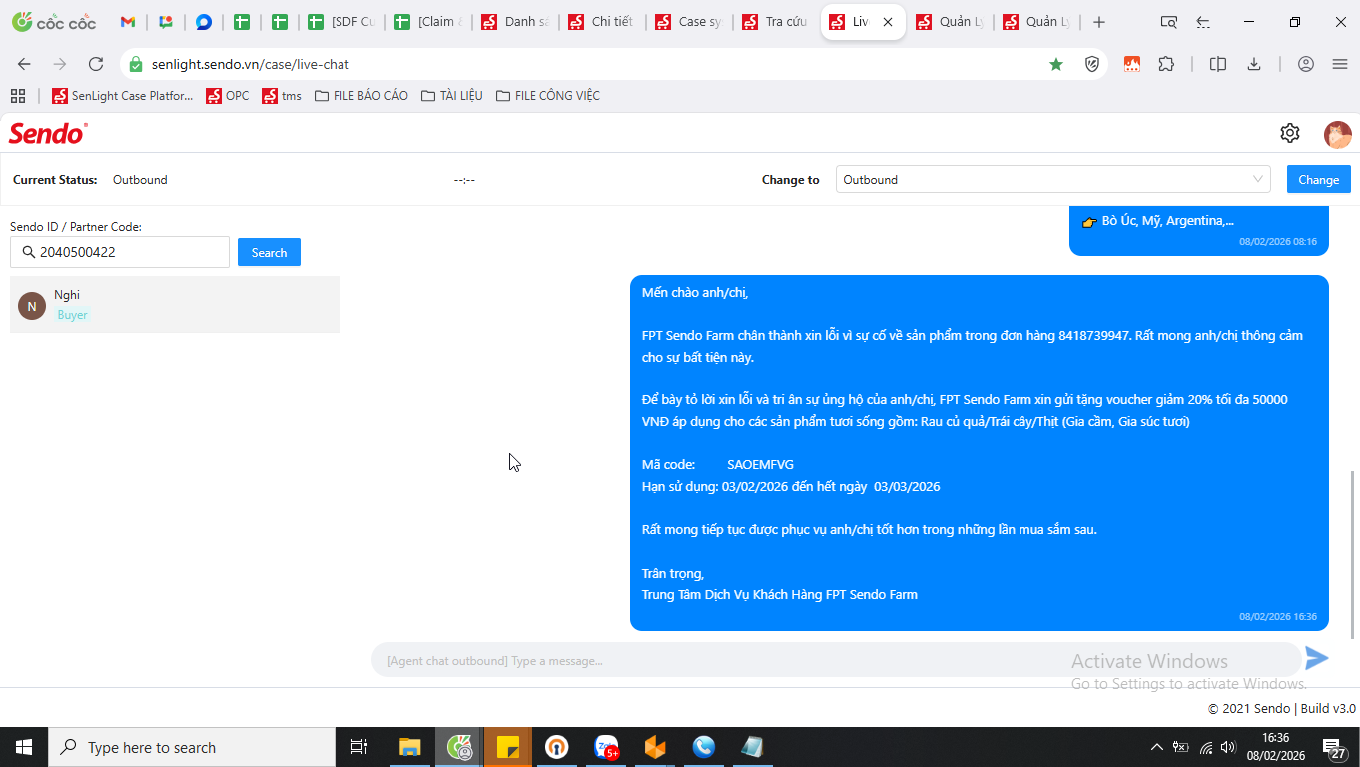Open the user avatar at top right
This screenshot has height=767, width=1360.
coord(1337,134)
